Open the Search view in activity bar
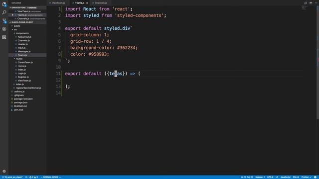This screenshot has height=179, width=319. (x=4, y=12)
